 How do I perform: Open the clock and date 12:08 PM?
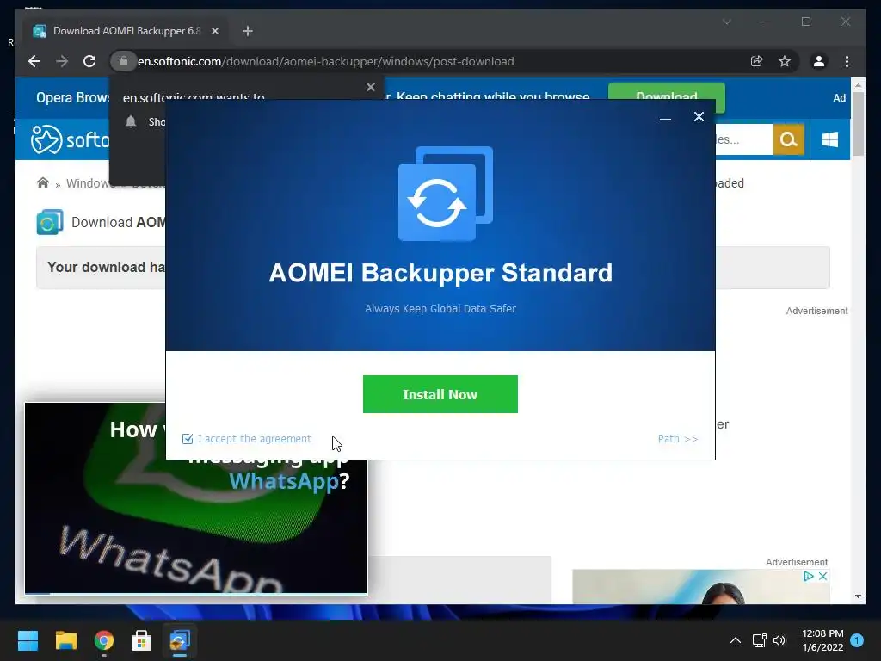coord(822,640)
